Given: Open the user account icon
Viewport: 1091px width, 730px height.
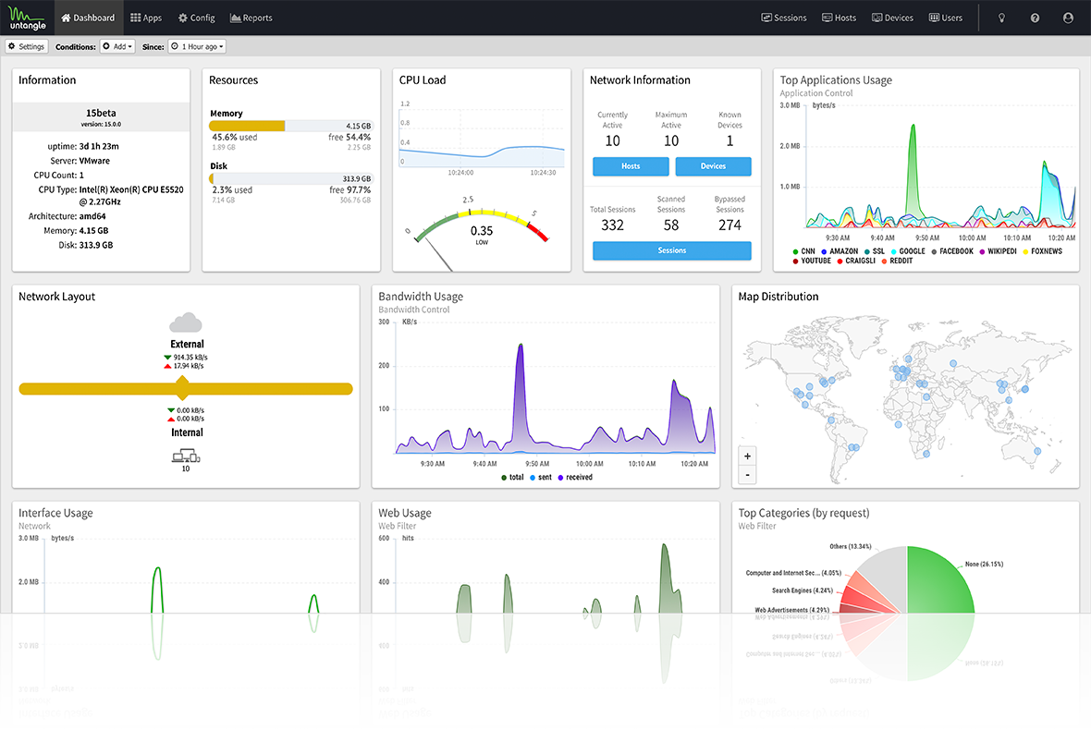Looking at the screenshot, I should click(1069, 18).
